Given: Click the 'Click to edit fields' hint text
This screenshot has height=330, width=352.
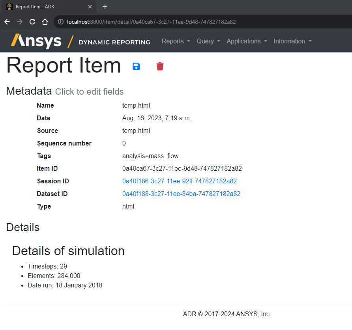Looking at the screenshot, I should (x=89, y=92).
